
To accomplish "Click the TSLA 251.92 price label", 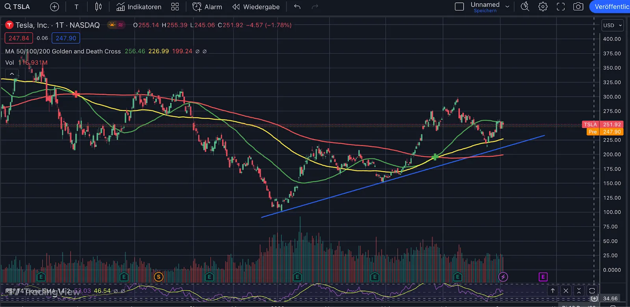I will pos(603,125).
